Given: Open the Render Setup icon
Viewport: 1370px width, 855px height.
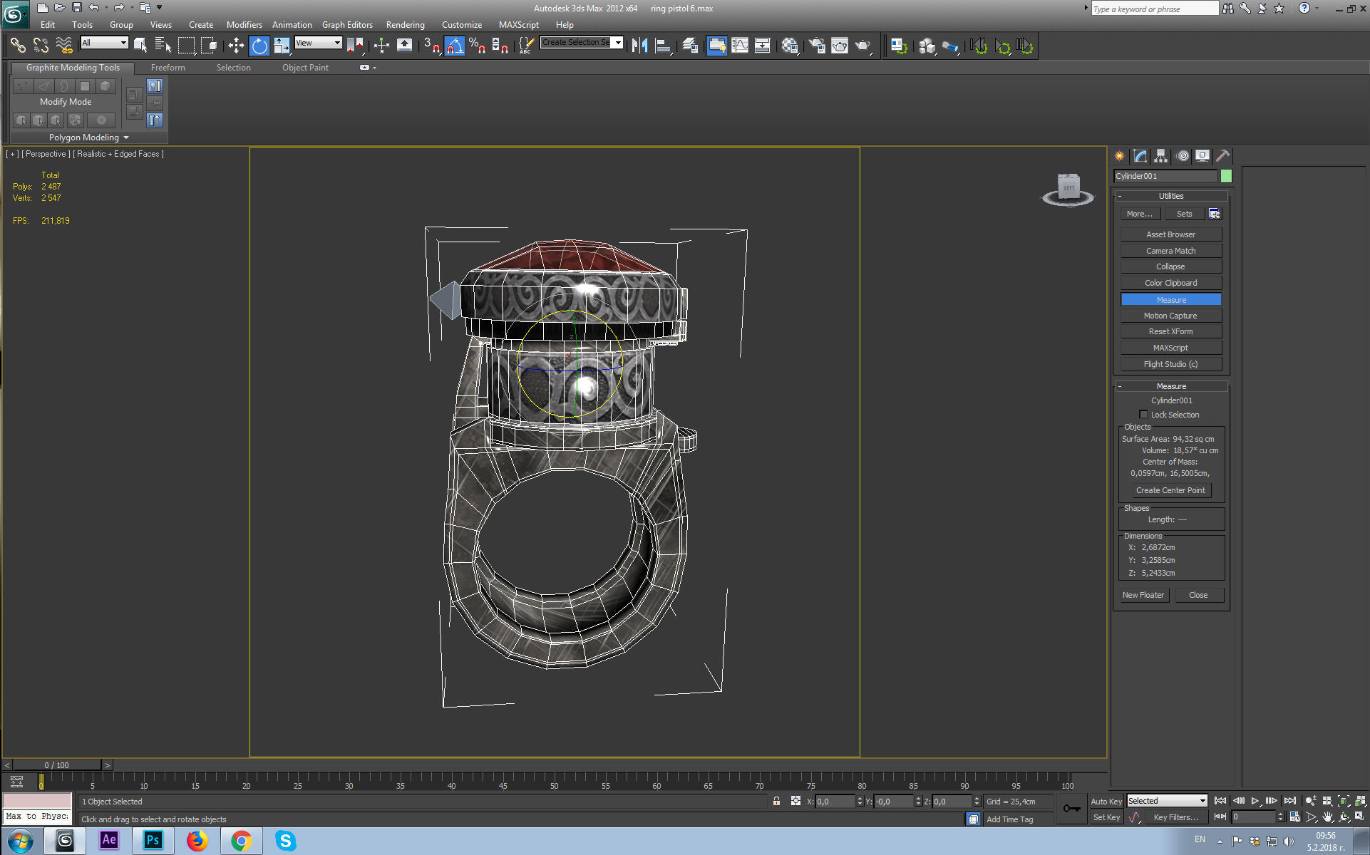Looking at the screenshot, I should [x=816, y=46].
